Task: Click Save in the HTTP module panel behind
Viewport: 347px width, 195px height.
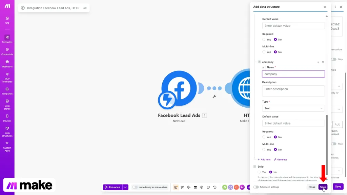Action: click(x=338, y=187)
